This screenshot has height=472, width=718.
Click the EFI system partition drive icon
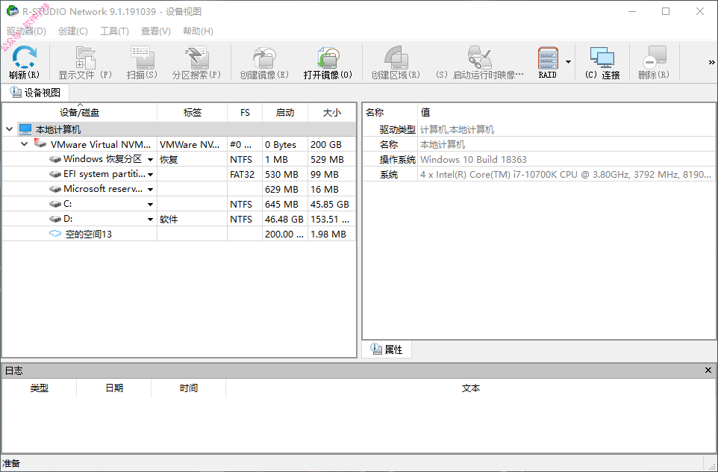tap(55, 174)
